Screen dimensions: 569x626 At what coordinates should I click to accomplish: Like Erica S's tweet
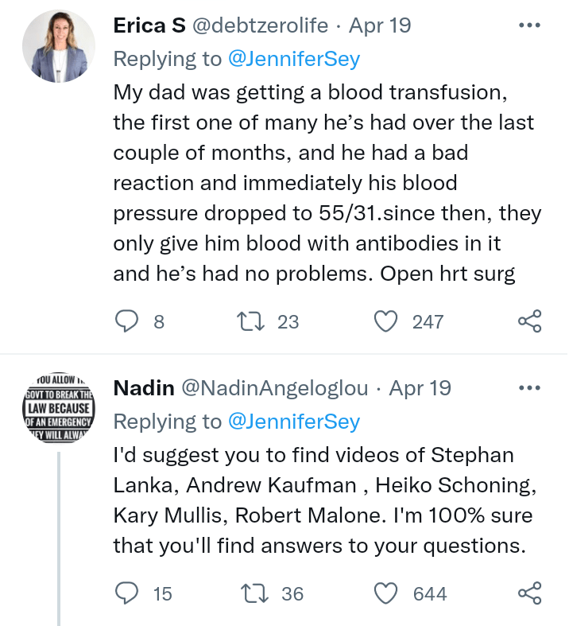coord(385,321)
